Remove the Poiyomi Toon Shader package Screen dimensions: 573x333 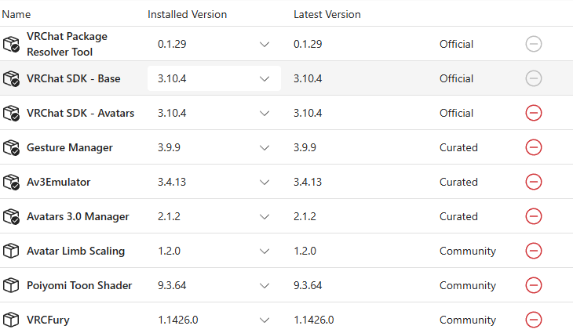coord(534,285)
